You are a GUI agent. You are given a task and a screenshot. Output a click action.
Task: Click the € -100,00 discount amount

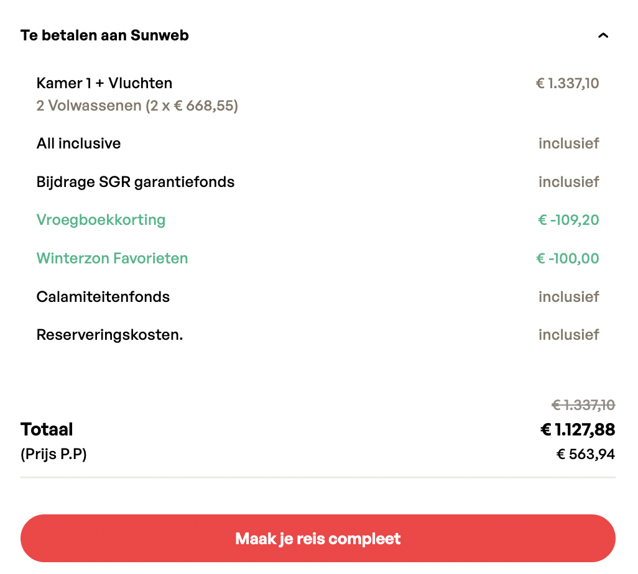click(x=567, y=258)
